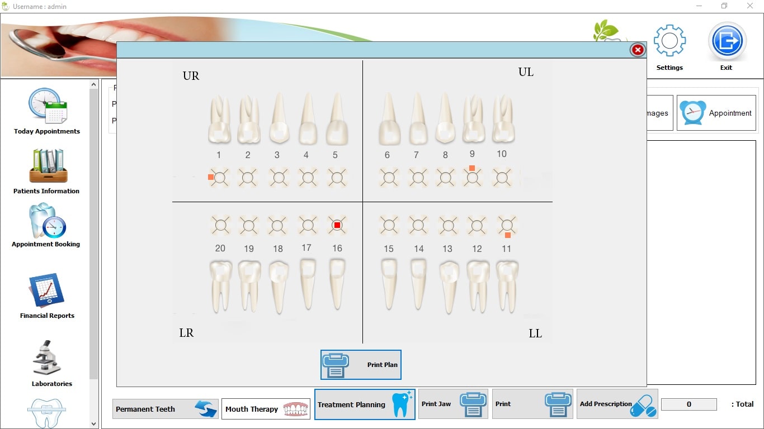Select lower tooth image number 13
764x429 pixels.
click(449, 287)
